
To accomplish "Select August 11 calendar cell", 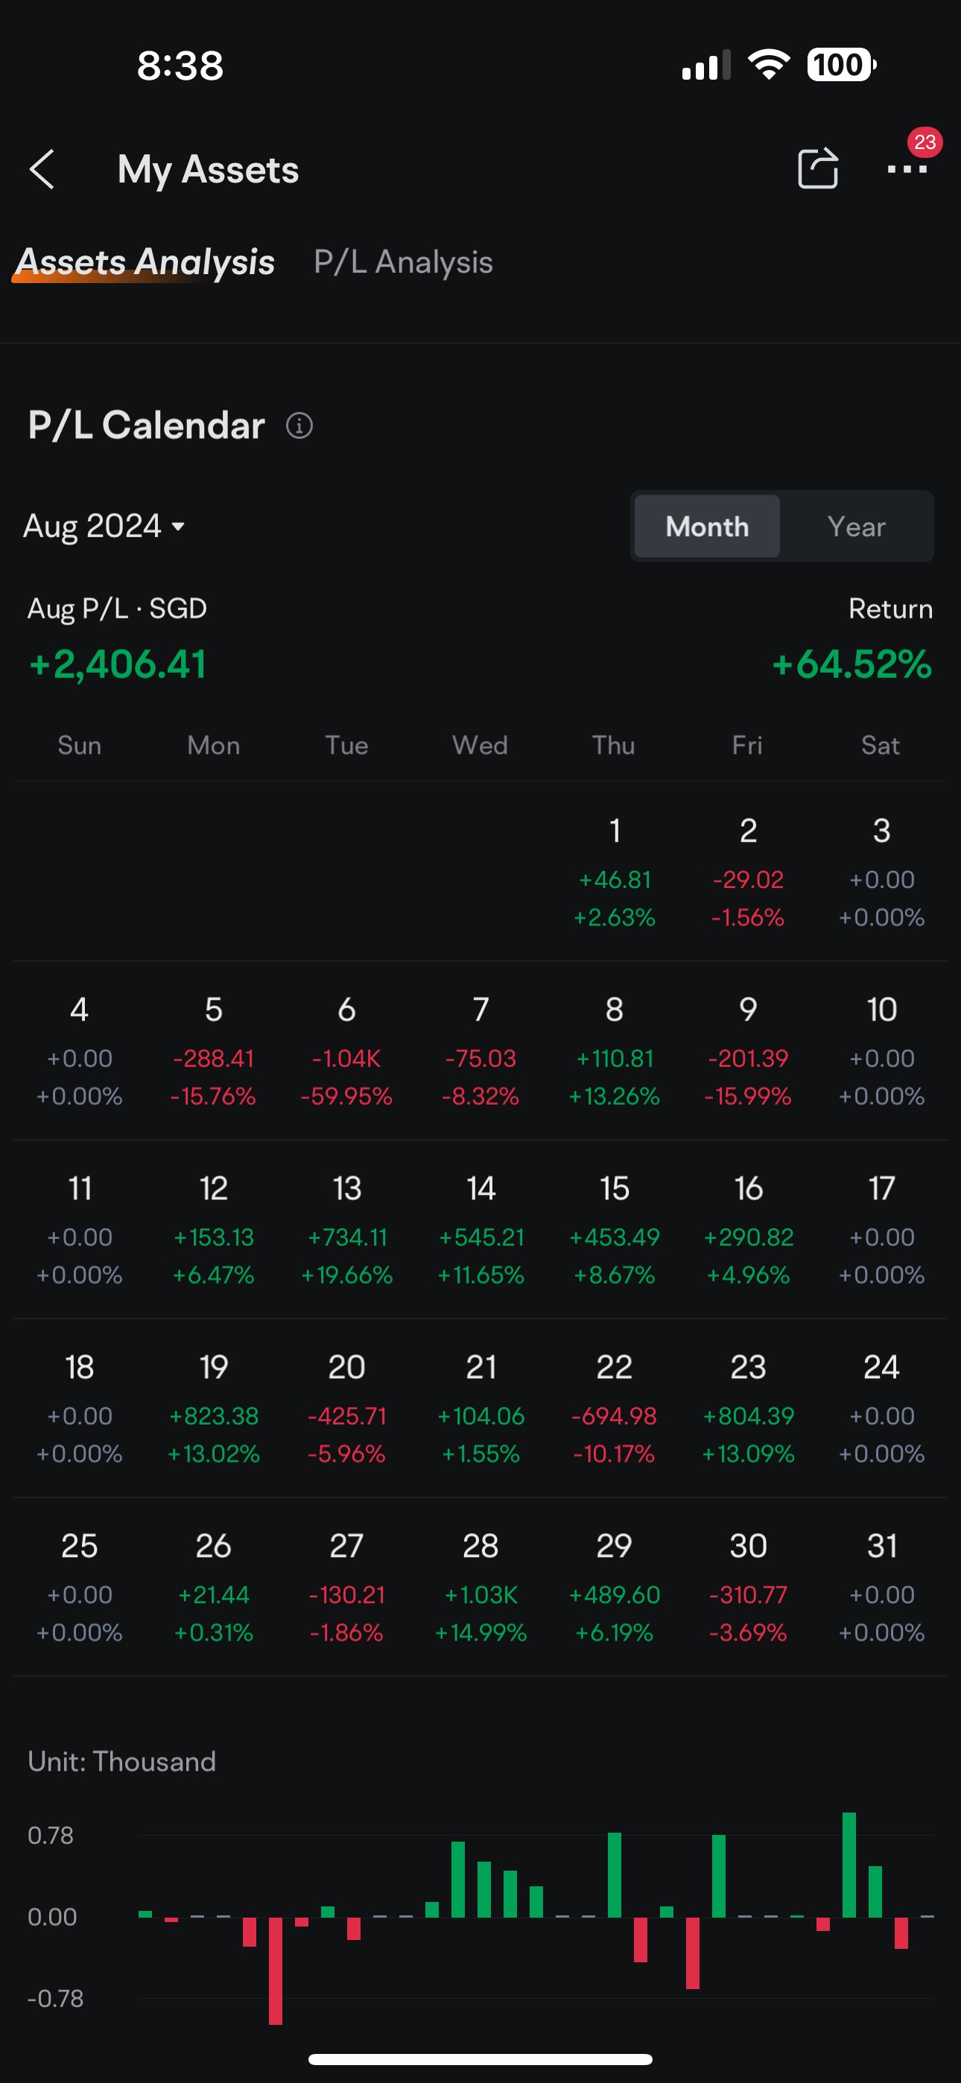I will 79,1231.
